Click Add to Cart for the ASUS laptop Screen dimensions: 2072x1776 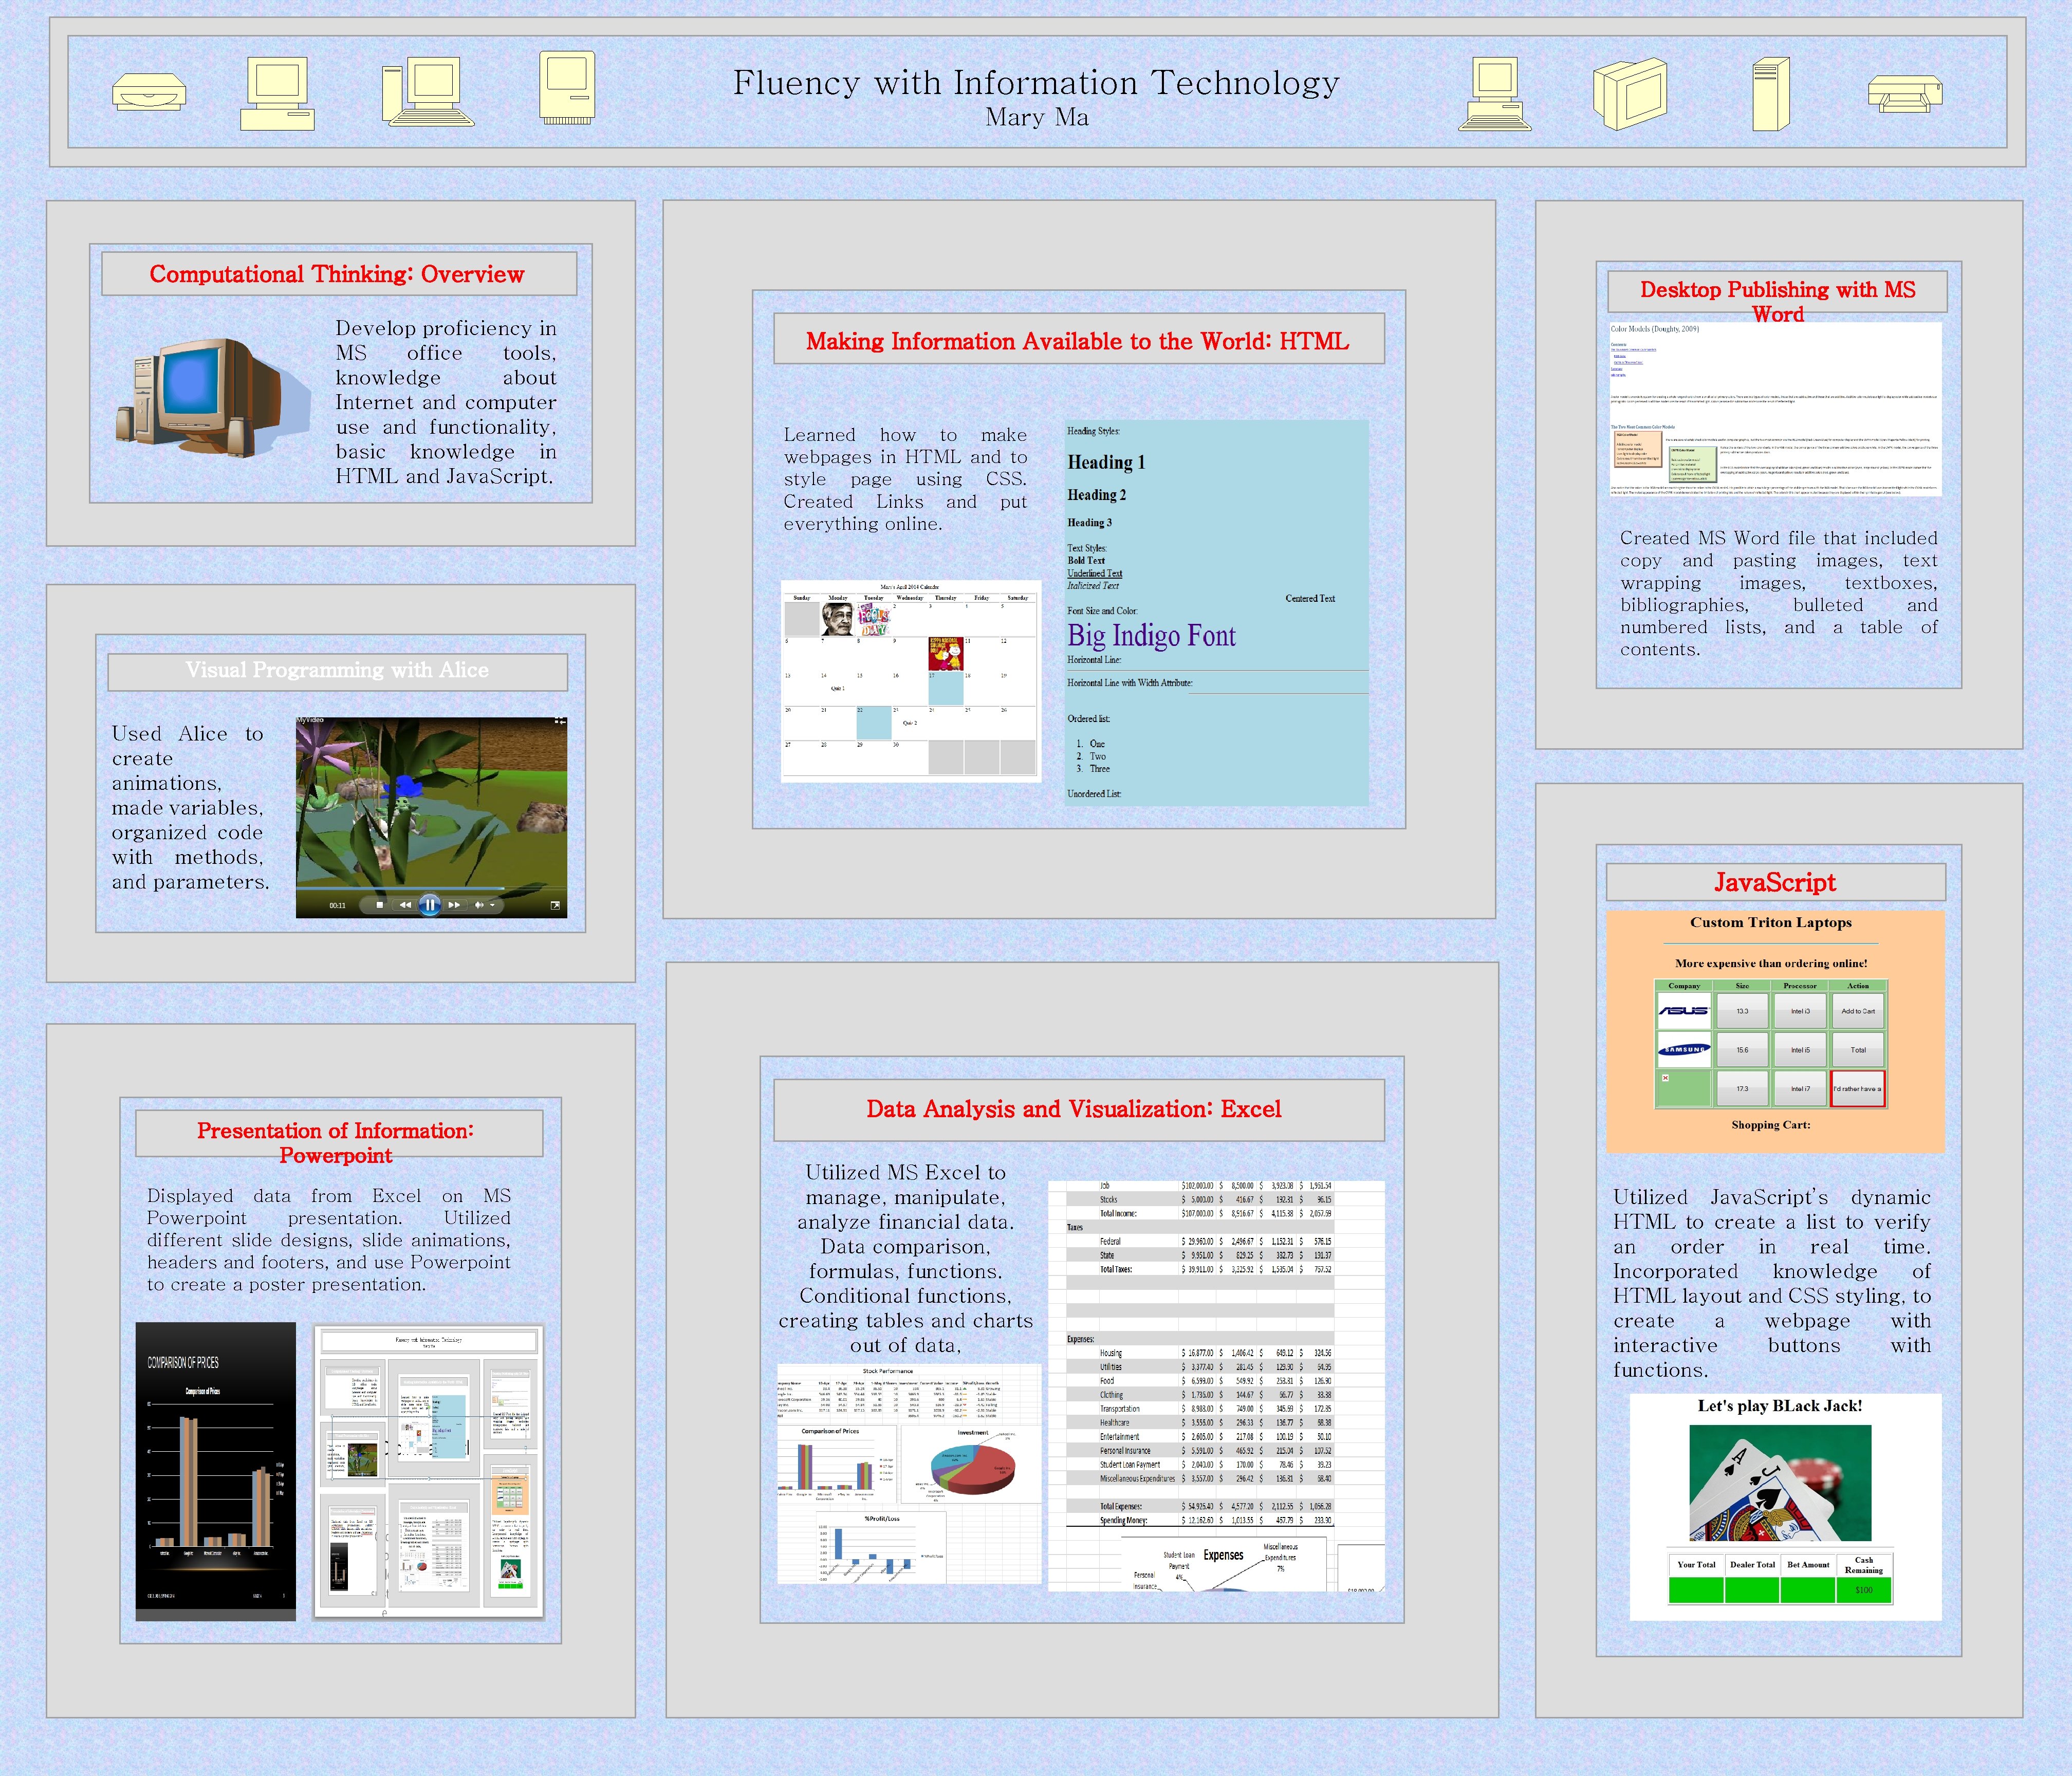(x=1858, y=1011)
